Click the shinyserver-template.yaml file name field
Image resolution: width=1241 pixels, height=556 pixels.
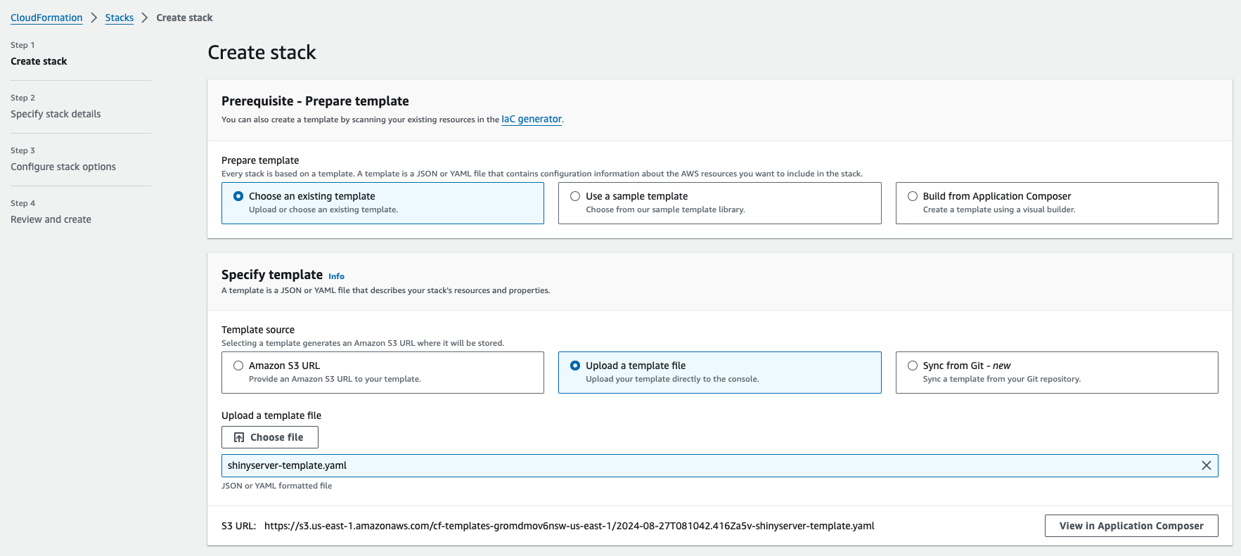[719, 465]
